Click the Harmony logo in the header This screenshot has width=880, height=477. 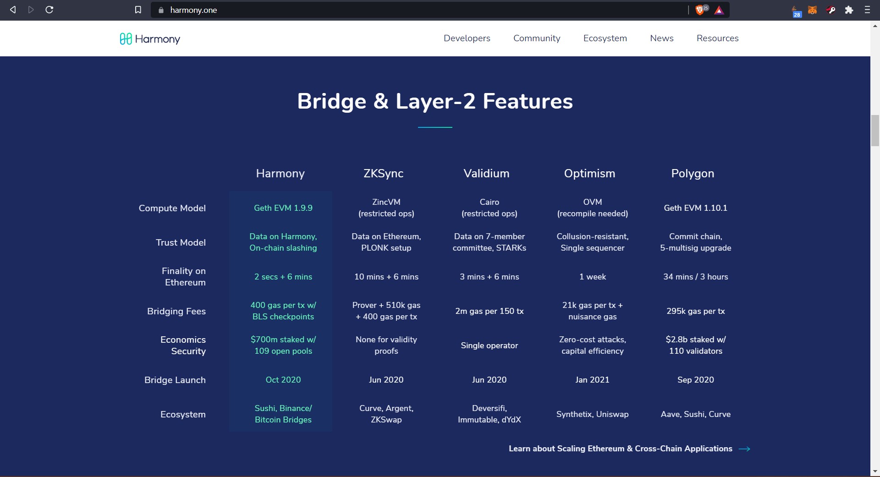150,39
